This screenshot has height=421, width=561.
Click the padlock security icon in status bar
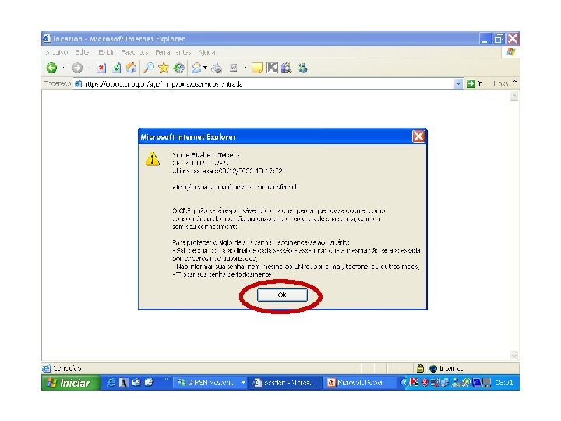[421, 368]
